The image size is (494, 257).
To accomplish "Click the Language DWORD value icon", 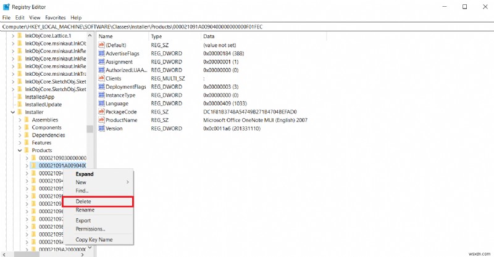I will (x=101, y=103).
